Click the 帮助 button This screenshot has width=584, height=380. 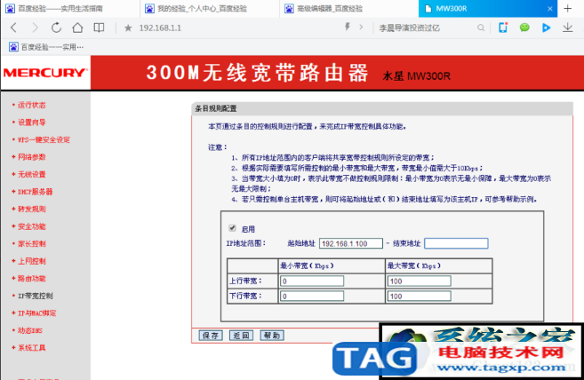[271, 336]
